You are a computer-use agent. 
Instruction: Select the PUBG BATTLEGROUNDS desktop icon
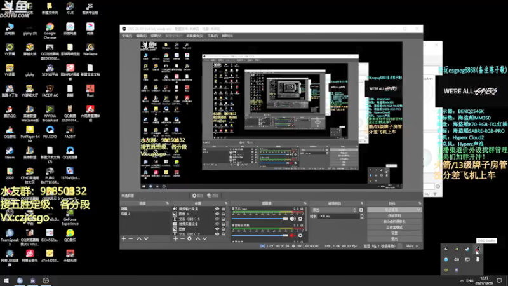[x=50, y=175]
